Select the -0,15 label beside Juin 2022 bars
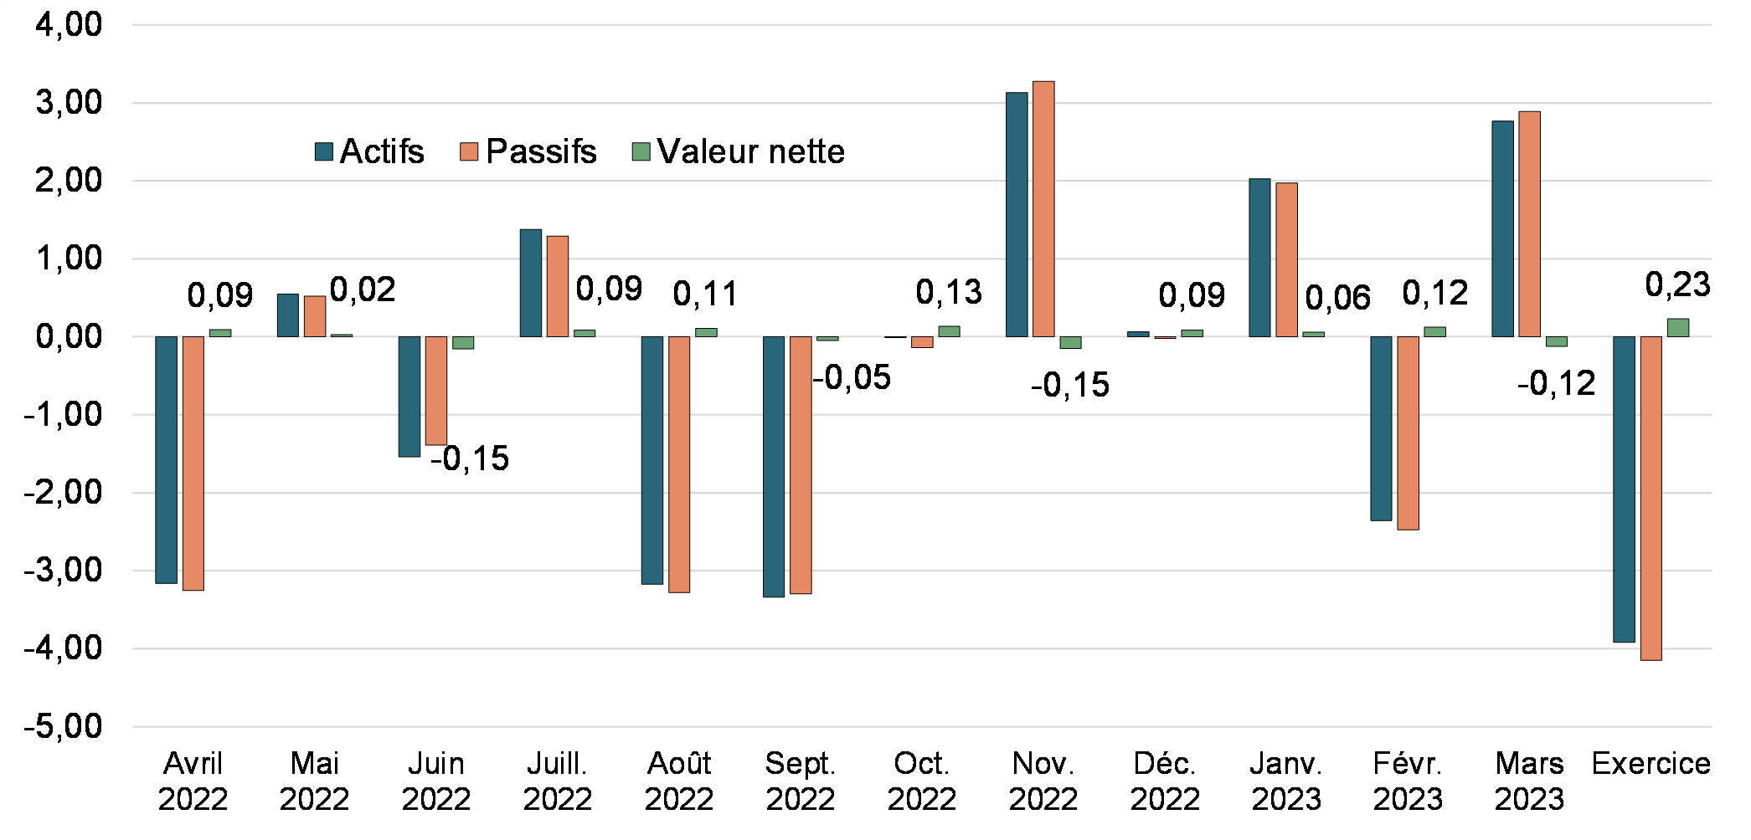The image size is (1751, 840). pyautogui.click(x=470, y=458)
